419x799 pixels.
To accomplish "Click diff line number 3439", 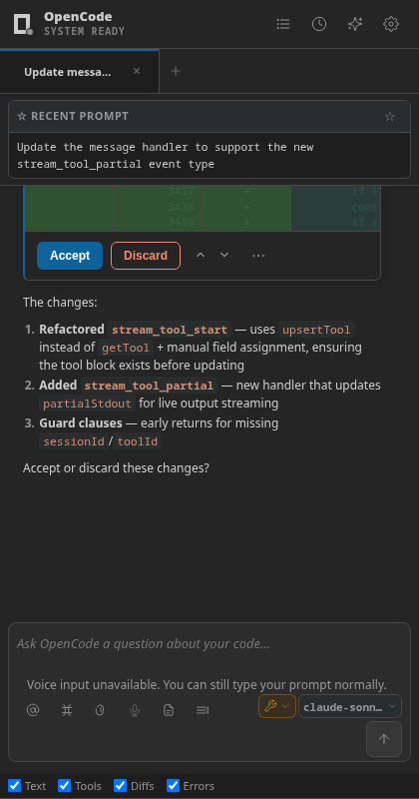I will pos(181,222).
